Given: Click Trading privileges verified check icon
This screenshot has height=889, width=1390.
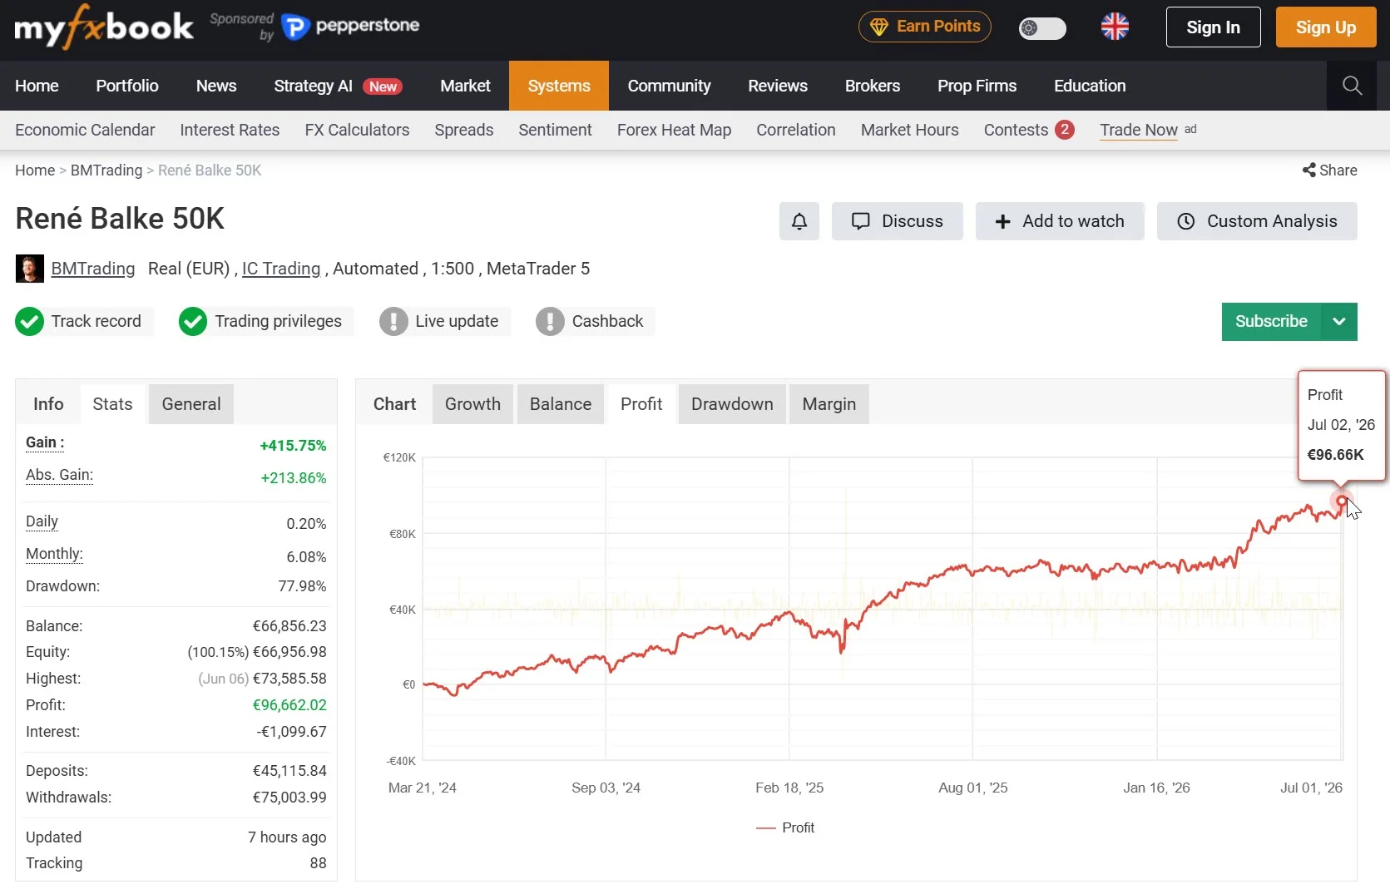Looking at the screenshot, I should pos(193,322).
